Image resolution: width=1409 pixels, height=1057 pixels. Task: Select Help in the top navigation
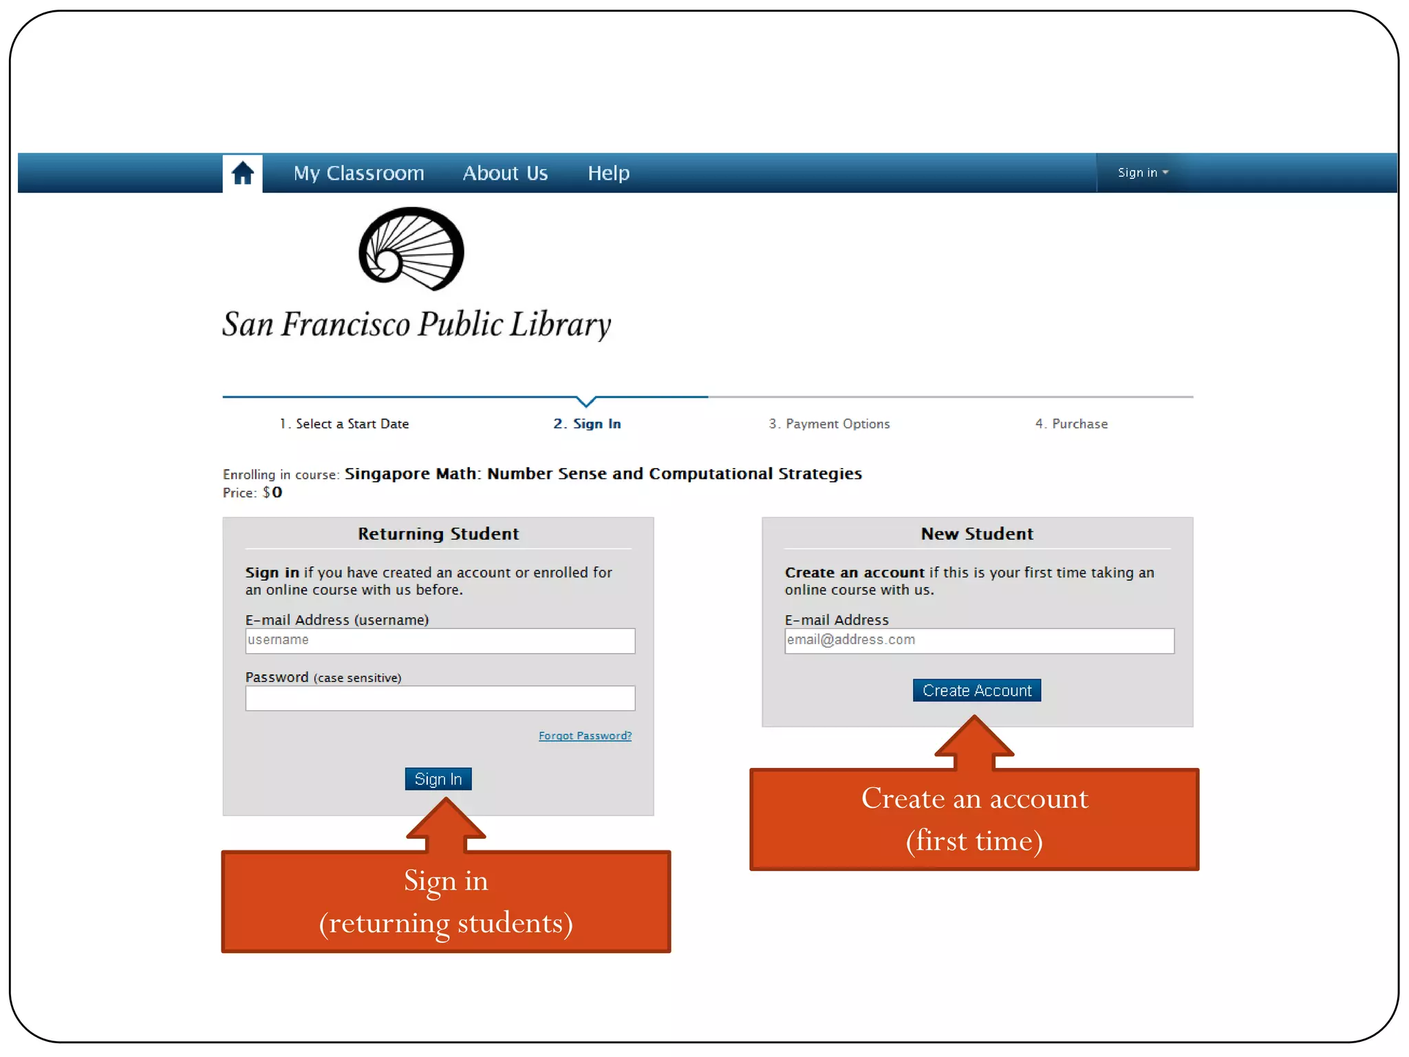point(608,173)
